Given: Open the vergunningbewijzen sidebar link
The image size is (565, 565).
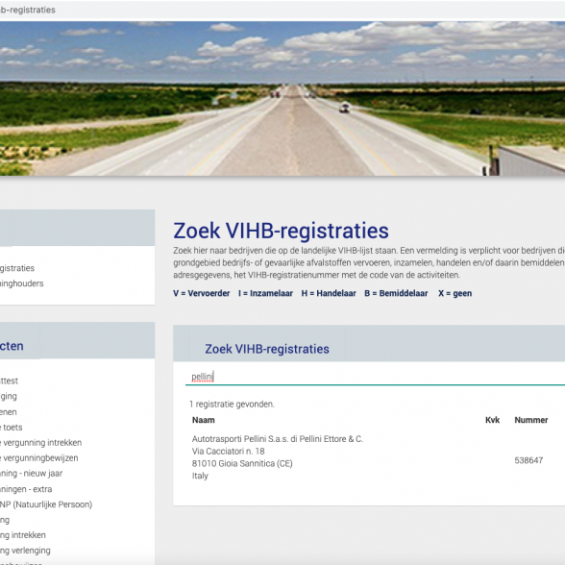Looking at the screenshot, I should point(38,458).
